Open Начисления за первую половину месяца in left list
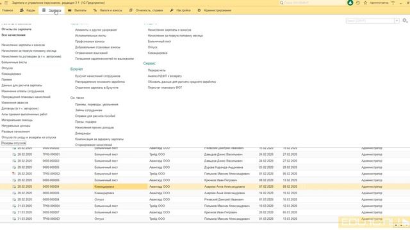This screenshot has height=230, width=410. (29, 50)
